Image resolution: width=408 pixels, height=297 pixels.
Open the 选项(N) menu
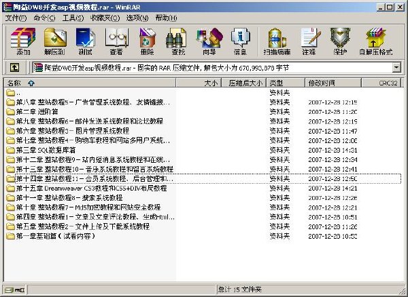(x=137, y=18)
